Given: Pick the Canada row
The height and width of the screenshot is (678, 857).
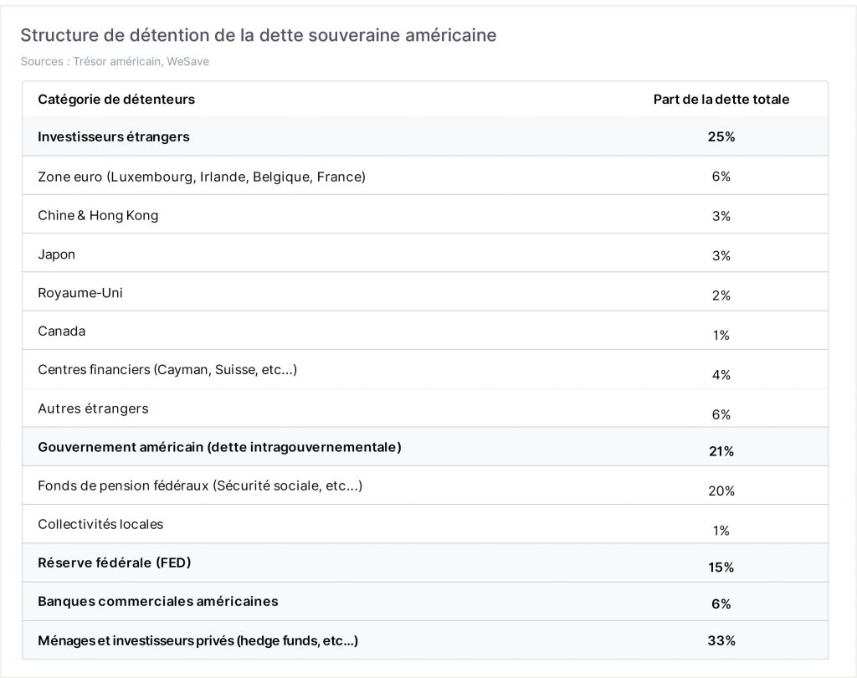Looking at the screenshot, I should click(424, 331).
